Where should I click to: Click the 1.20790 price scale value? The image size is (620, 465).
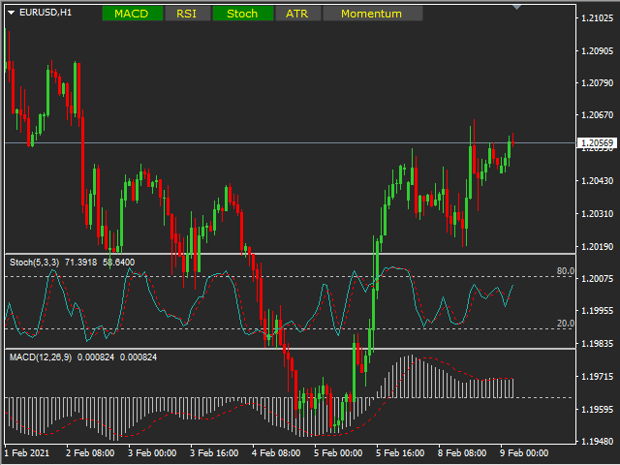(597, 83)
